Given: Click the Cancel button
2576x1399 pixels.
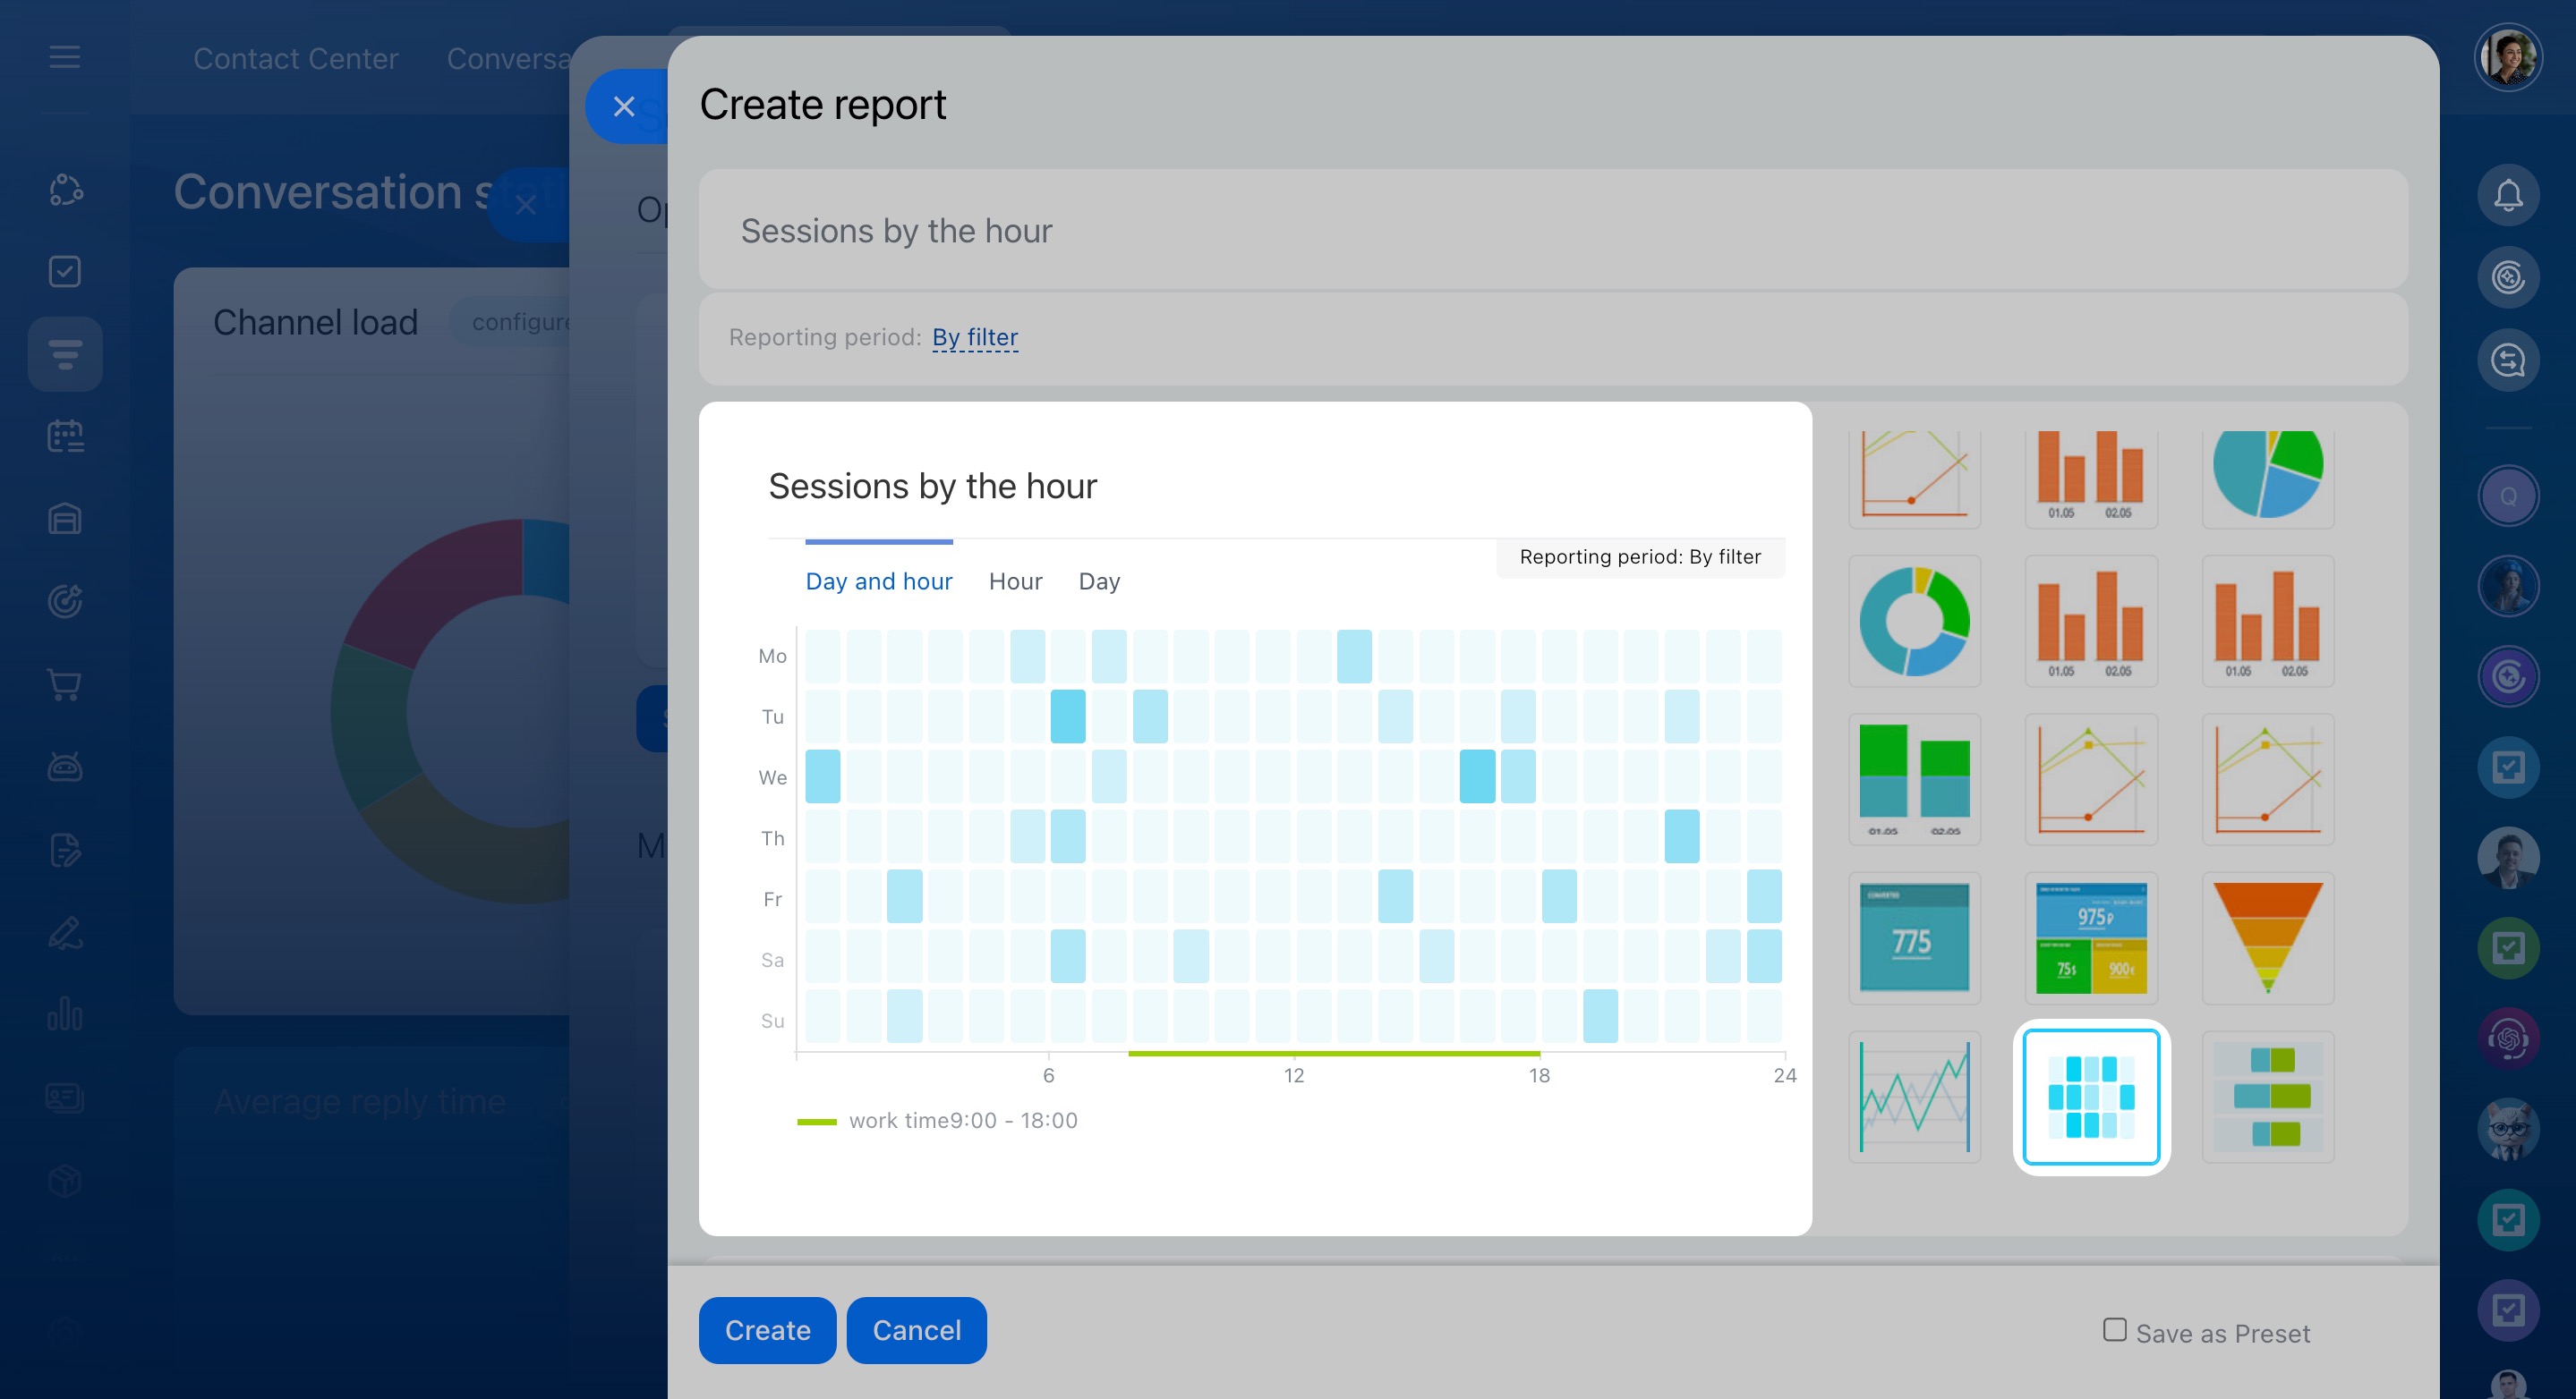Looking at the screenshot, I should tap(916, 1330).
